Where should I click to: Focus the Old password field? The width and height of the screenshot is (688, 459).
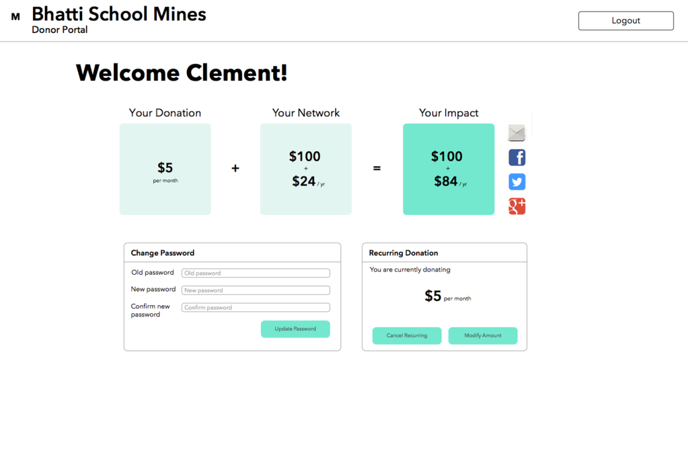(x=256, y=273)
